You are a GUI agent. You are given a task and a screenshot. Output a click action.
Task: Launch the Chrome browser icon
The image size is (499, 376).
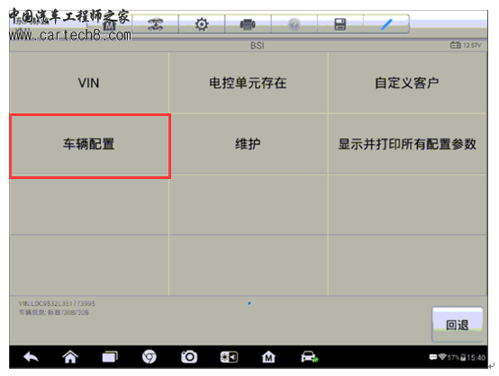click(150, 357)
